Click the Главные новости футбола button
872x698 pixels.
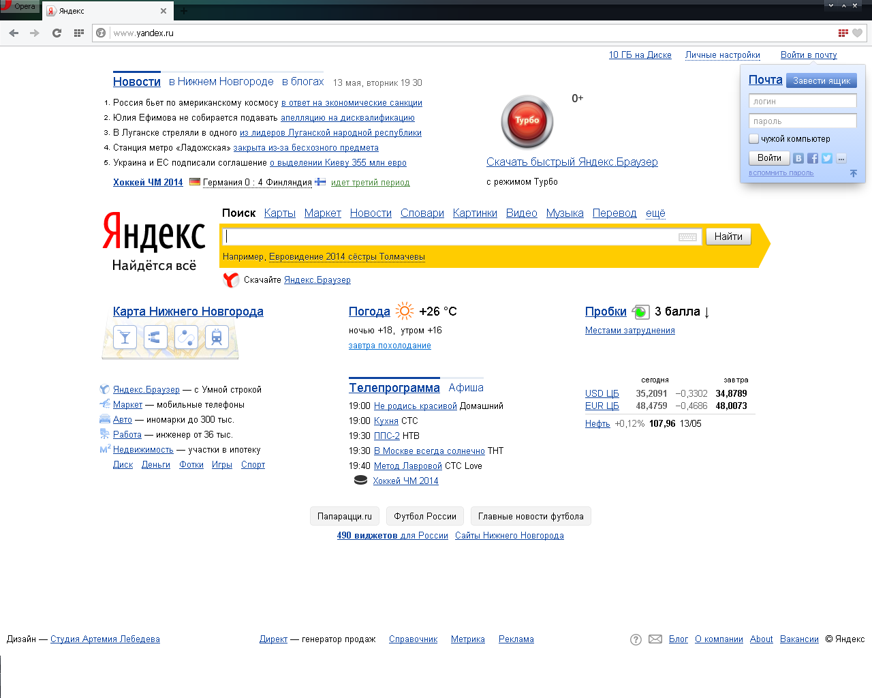point(531,516)
